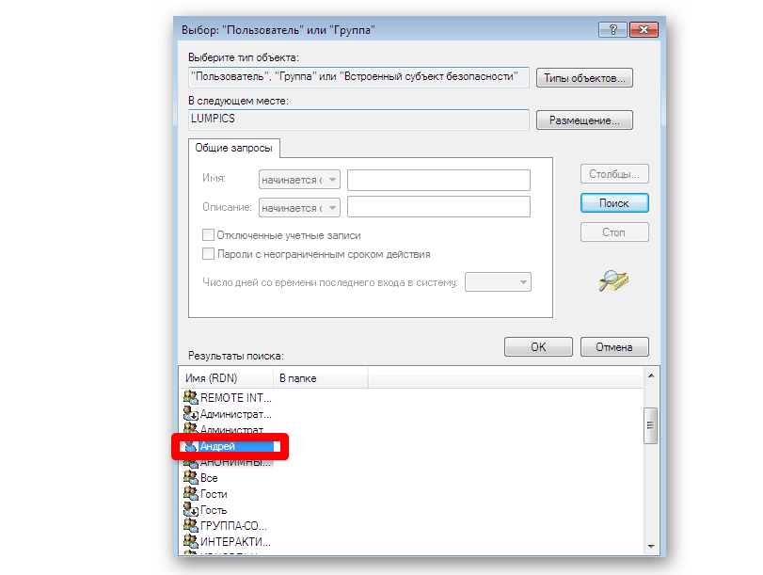
Task: Click the group icon beside ГРУППА-СО...
Action: click(x=190, y=525)
